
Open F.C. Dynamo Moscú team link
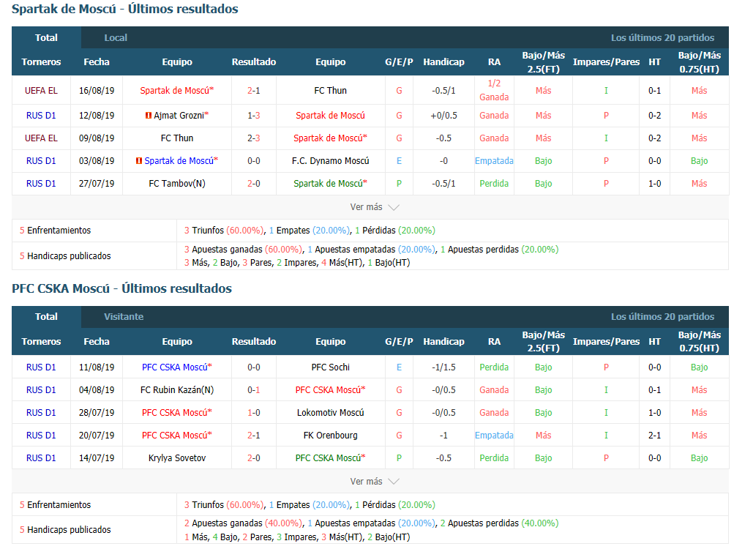click(x=331, y=160)
